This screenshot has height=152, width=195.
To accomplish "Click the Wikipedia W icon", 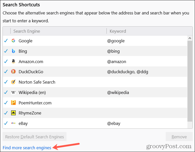I will click(13, 92).
